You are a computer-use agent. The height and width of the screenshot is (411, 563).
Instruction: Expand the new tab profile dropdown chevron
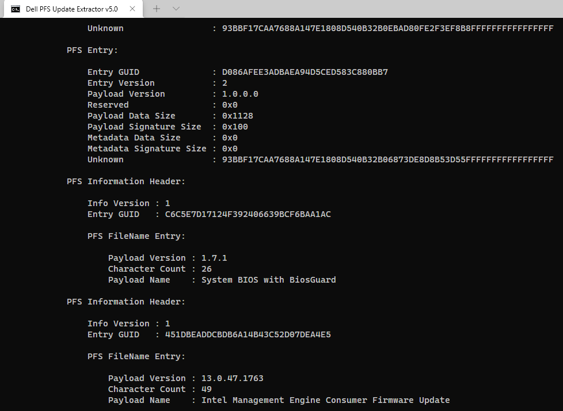click(x=176, y=9)
